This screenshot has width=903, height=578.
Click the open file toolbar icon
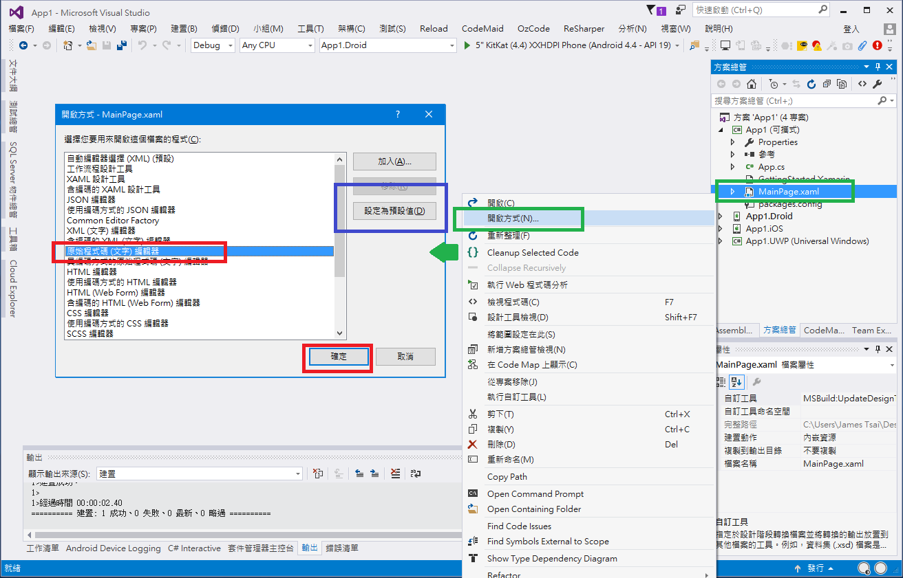pos(92,45)
